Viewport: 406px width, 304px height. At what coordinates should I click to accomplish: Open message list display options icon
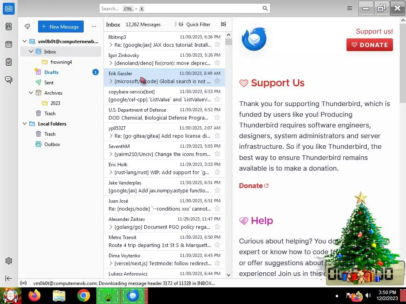tap(224, 24)
